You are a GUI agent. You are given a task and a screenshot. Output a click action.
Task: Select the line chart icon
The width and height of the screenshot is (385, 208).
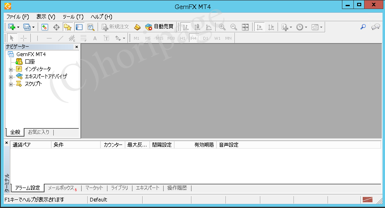point(209,27)
